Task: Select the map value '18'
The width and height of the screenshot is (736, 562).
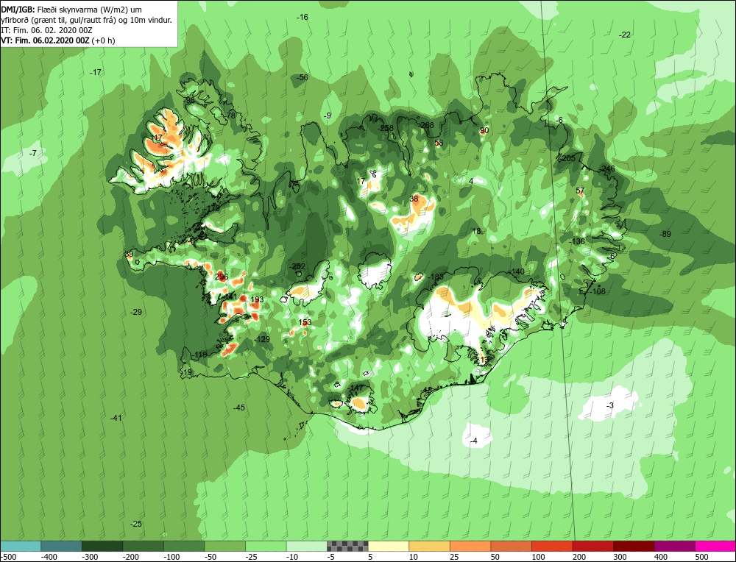Action: pyautogui.click(x=477, y=231)
